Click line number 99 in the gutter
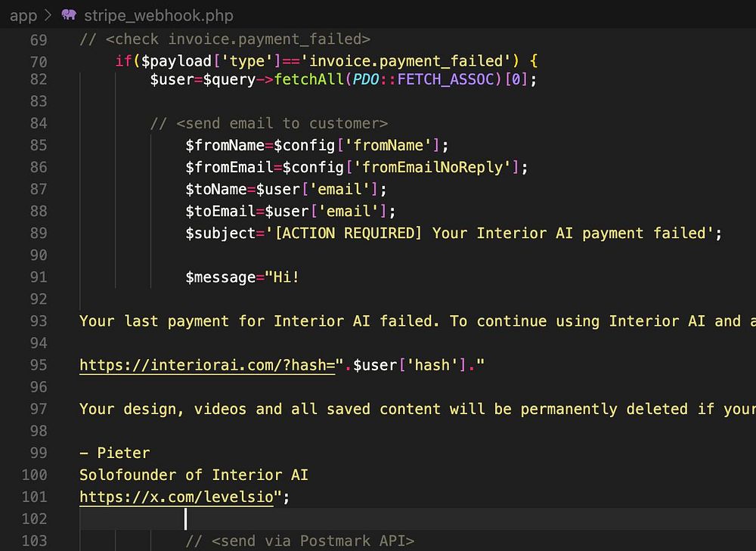Viewport: 756px width, 551px height. [x=39, y=453]
